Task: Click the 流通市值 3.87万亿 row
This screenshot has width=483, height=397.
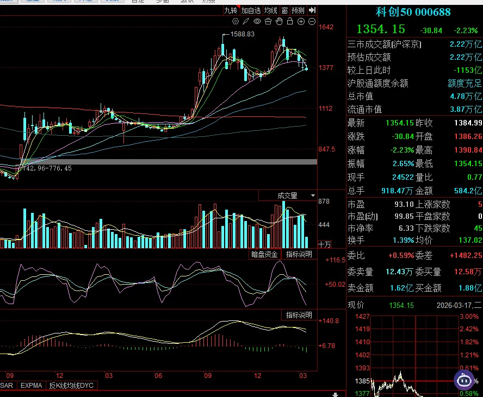Action: (x=414, y=109)
